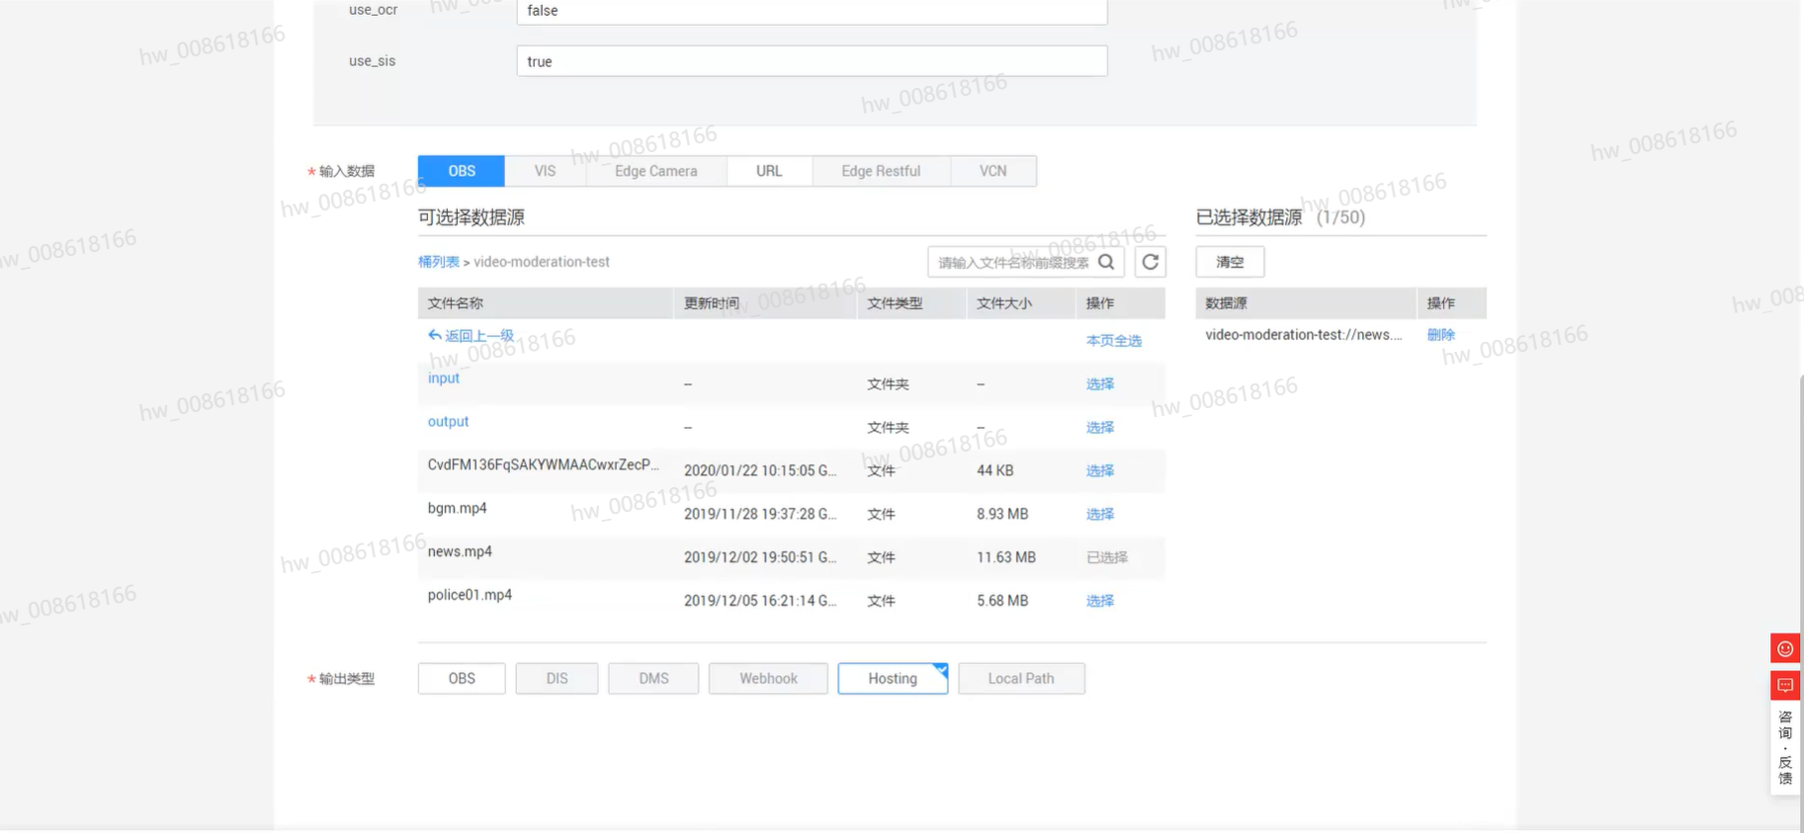
Task: Click the 11.63 MB size cell
Action: pyautogui.click(x=1006, y=557)
